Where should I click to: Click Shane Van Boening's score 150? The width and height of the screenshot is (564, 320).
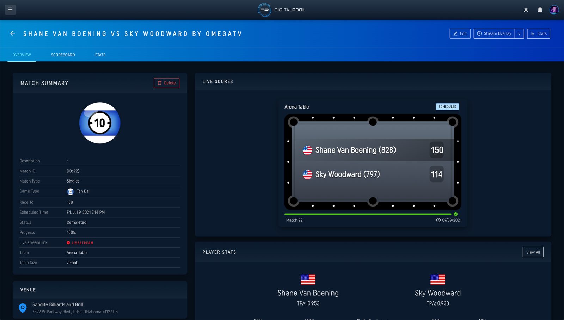point(437,150)
